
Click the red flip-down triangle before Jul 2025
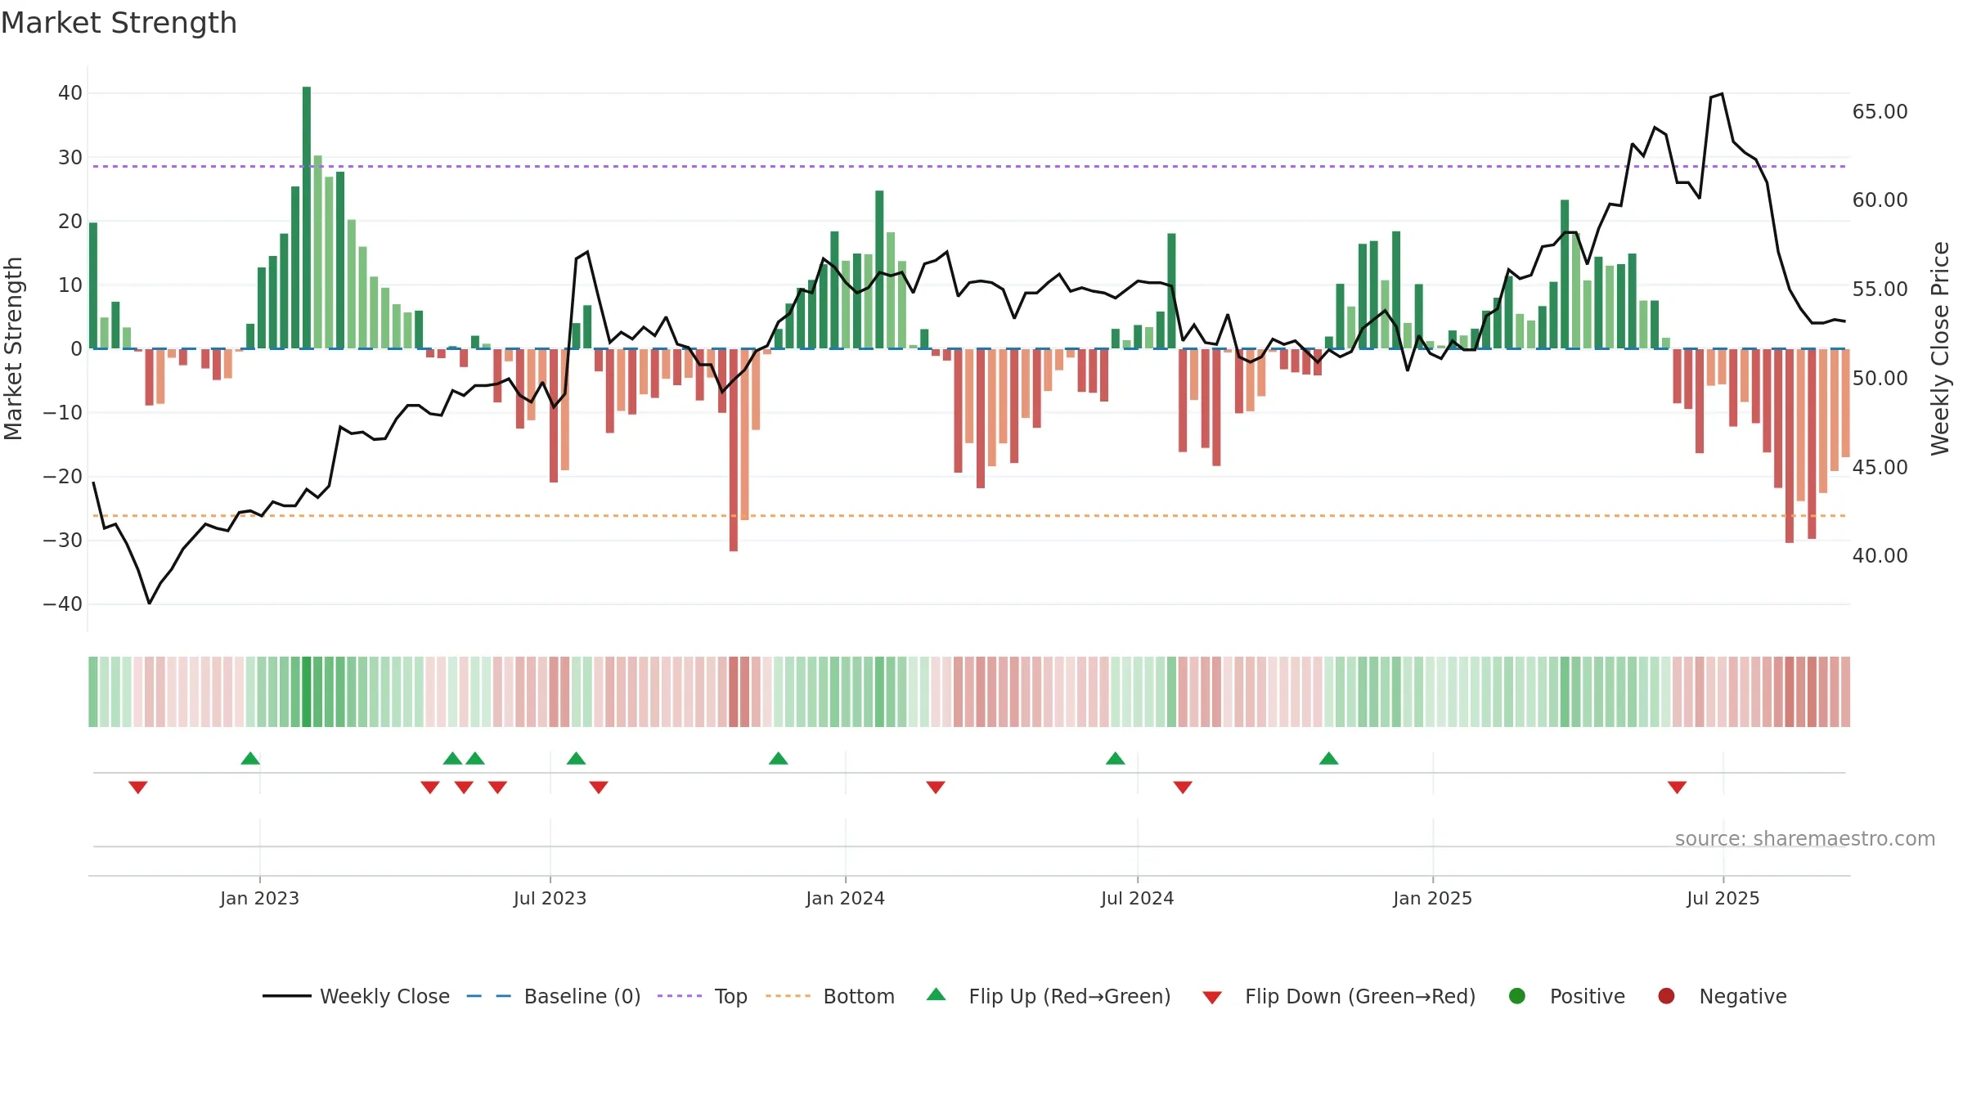coord(1677,787)
